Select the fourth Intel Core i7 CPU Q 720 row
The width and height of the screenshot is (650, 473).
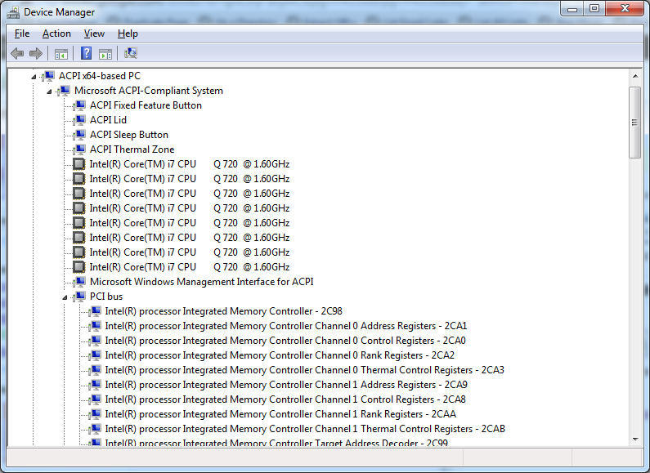pos(190,208)
